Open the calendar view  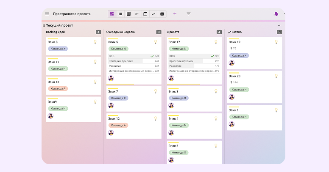[145, 14]
